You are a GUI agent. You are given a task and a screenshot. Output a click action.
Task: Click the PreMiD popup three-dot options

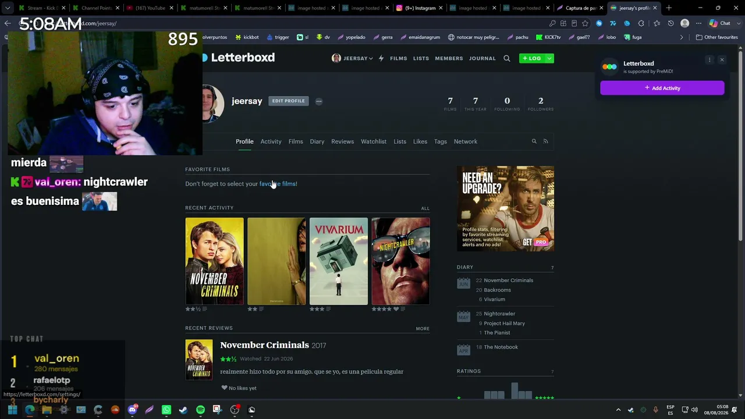709,60
